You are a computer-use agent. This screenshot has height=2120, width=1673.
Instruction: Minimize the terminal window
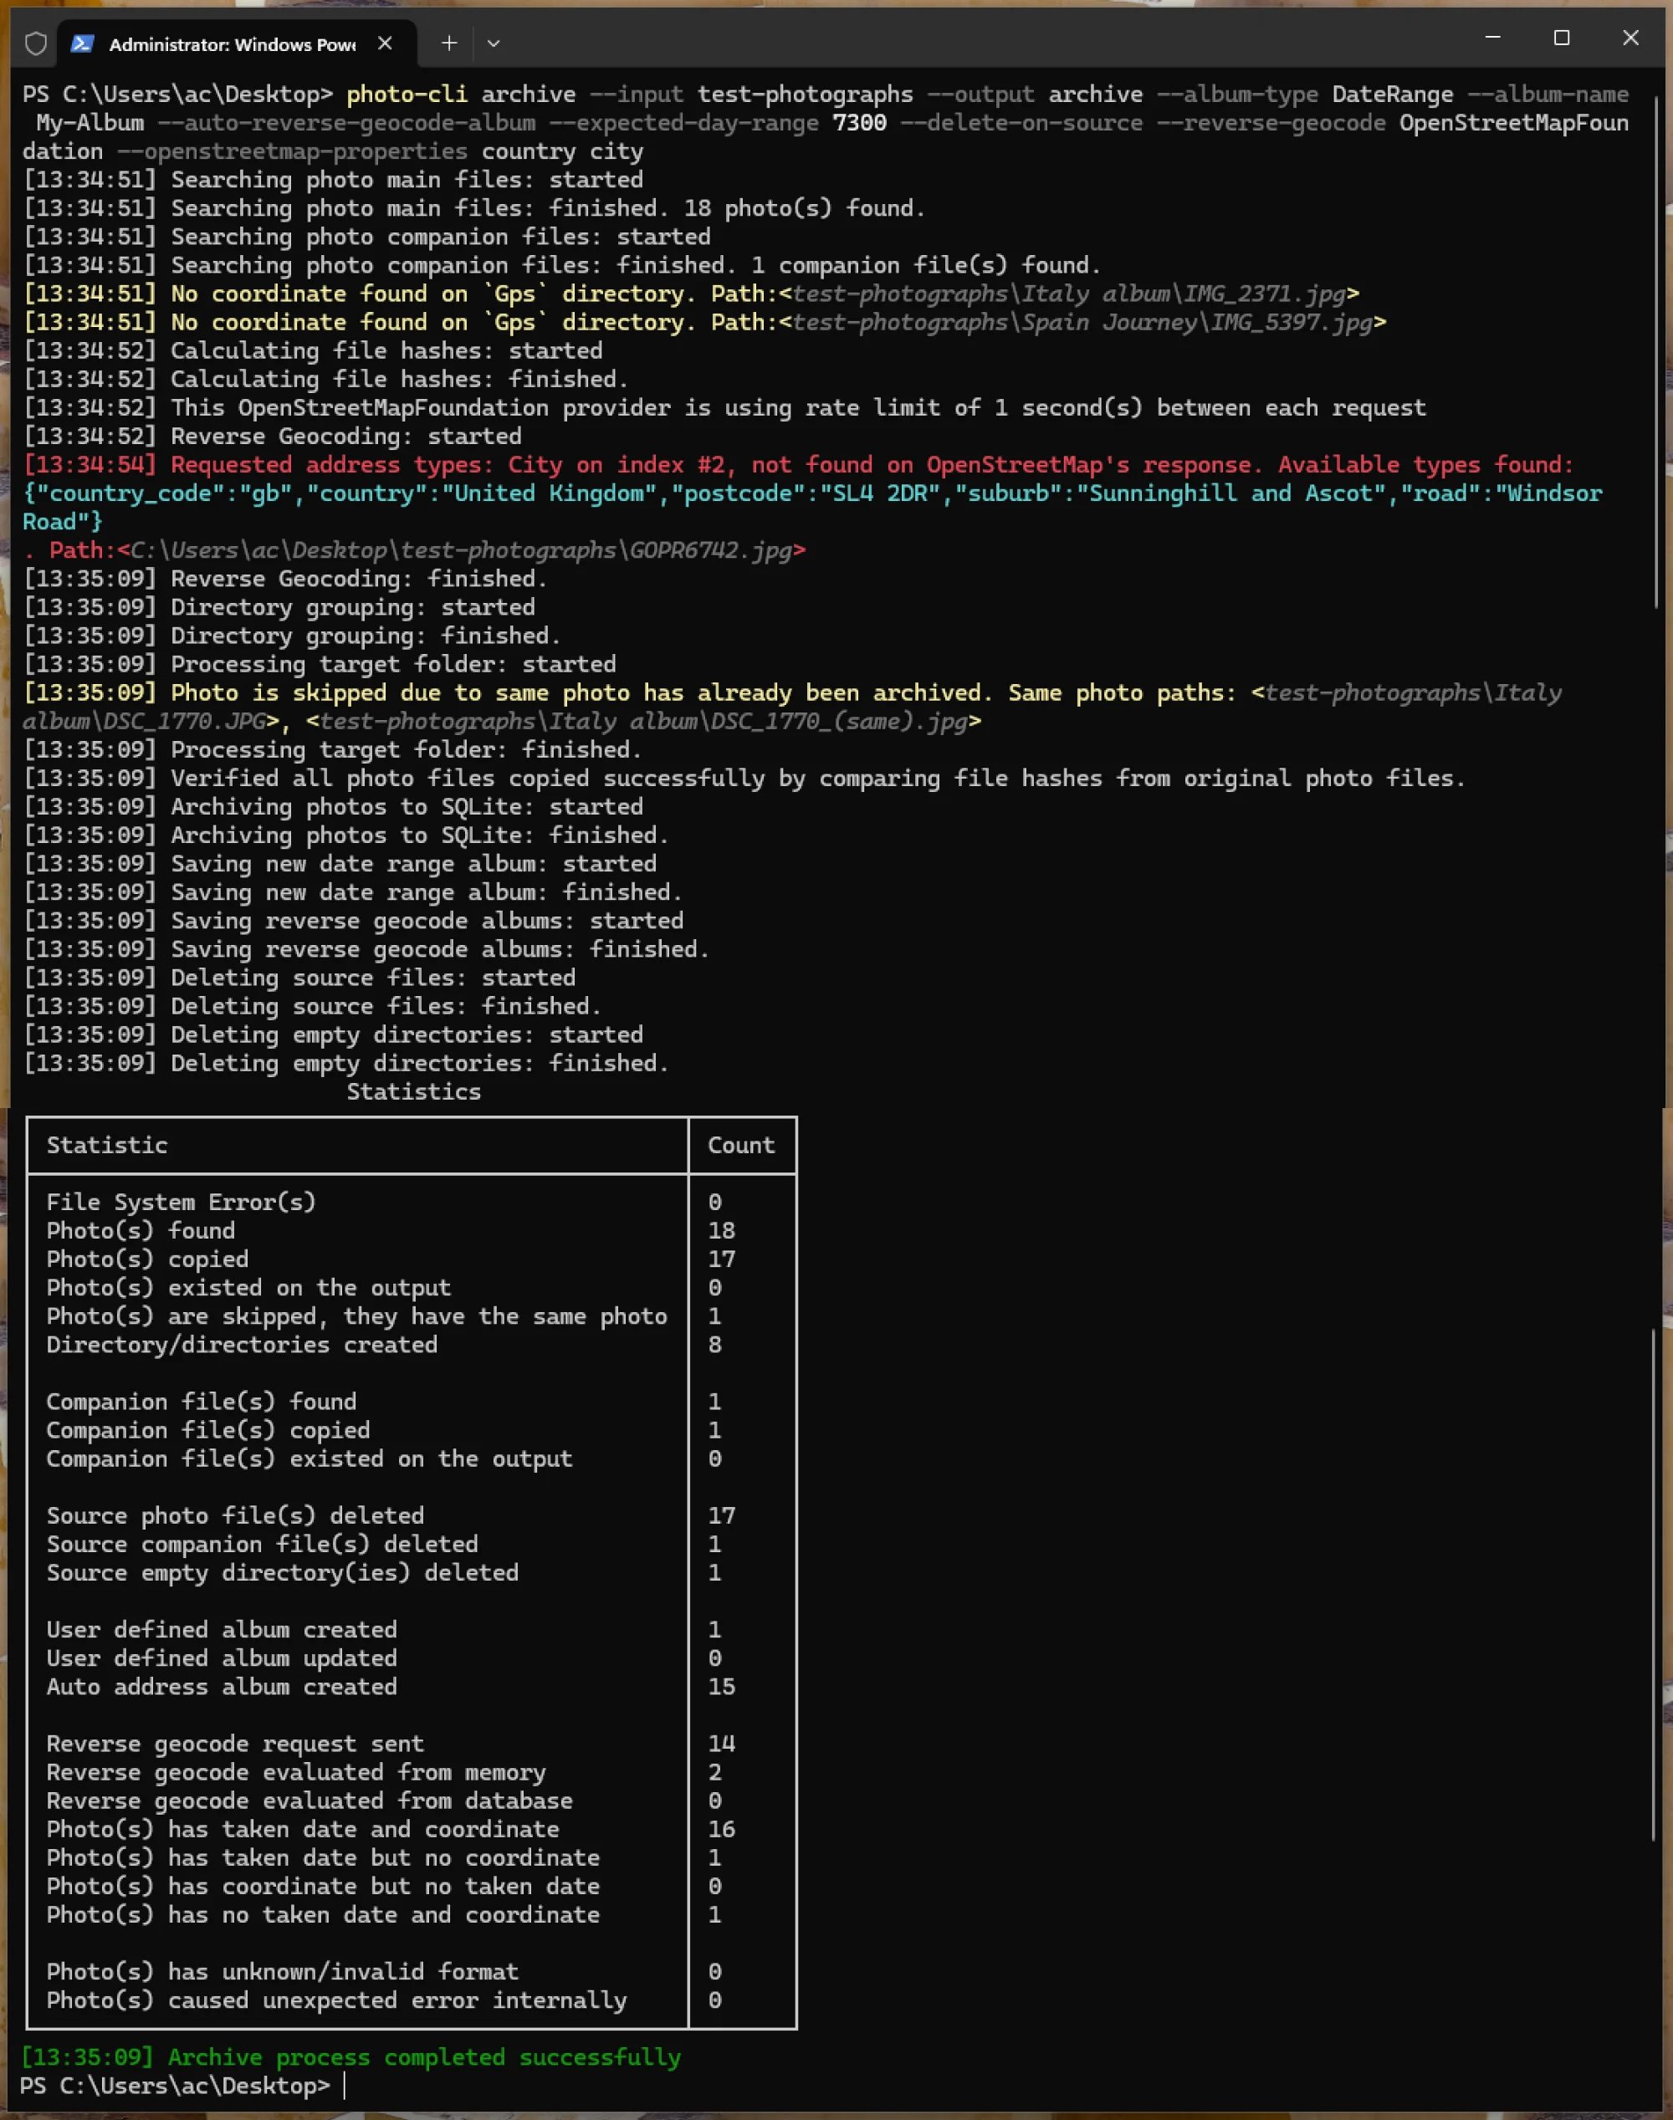[x=1493, y=37]
